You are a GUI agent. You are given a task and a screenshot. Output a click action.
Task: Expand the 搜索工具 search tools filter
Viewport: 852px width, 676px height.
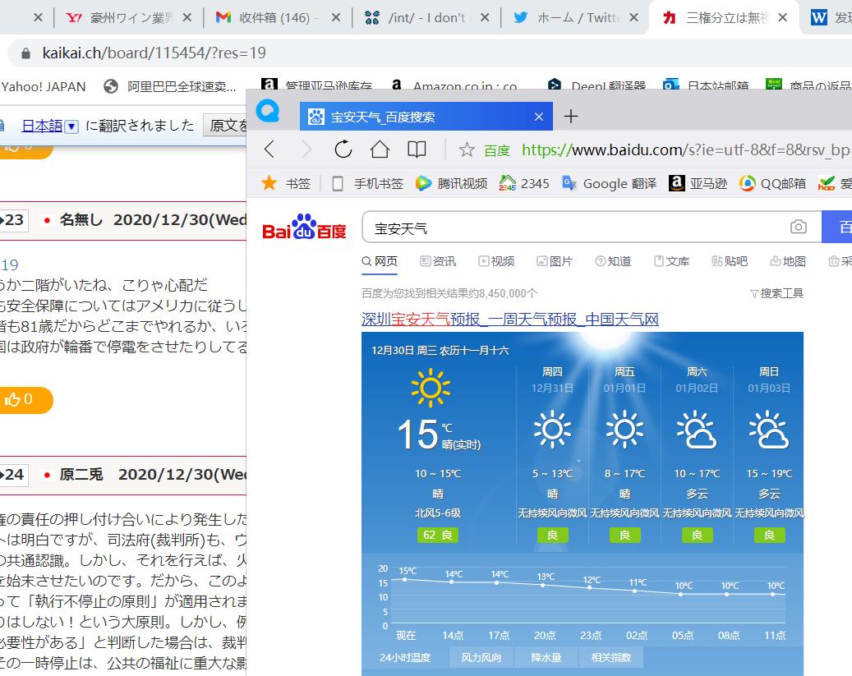click(x=776, y=293)
